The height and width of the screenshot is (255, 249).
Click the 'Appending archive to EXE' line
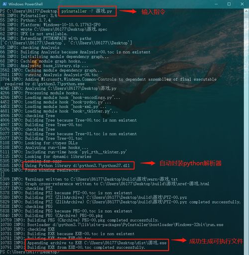tap(97, 243)
